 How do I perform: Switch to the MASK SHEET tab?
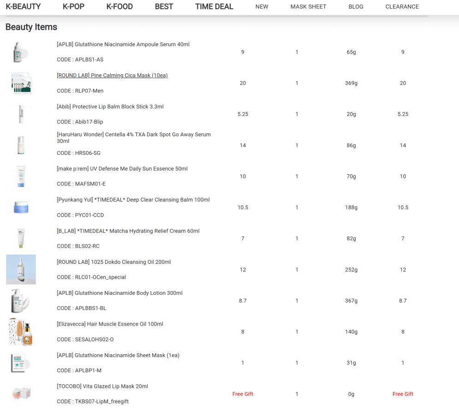(308, 6)
